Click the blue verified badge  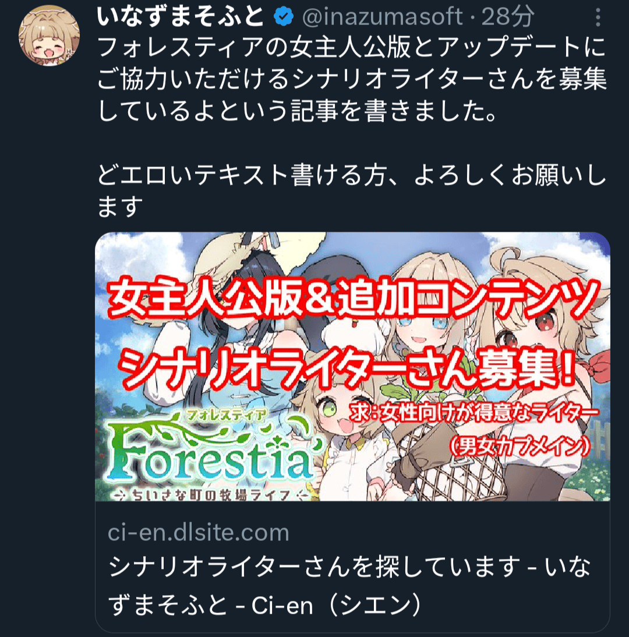pos(283,17)
